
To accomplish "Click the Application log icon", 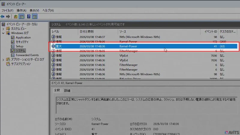I will pyautogui.click(x=13, y=37).
